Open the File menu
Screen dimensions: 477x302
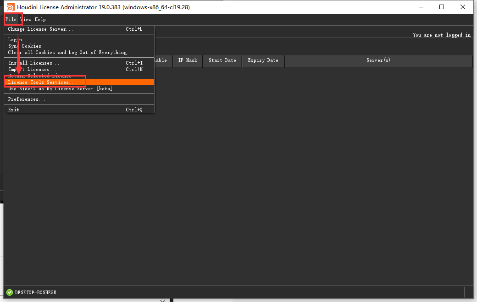pyautogui.click(x=11, y=19)
